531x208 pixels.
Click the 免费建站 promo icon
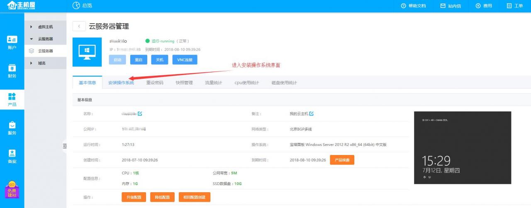pos(12,189)
